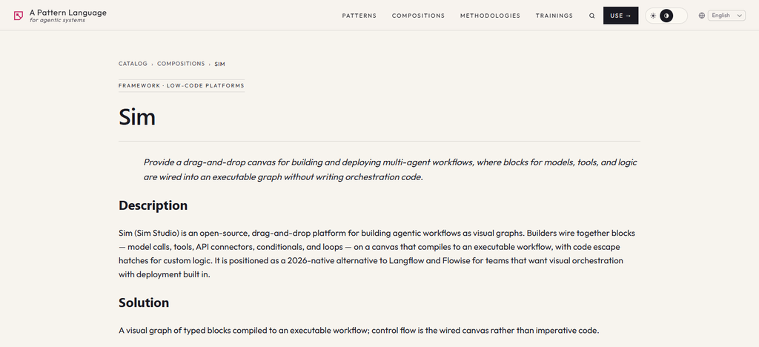Click the 'for agentic systems' subtitle
The image size is (759, 347).
click(x=58, y=20)
